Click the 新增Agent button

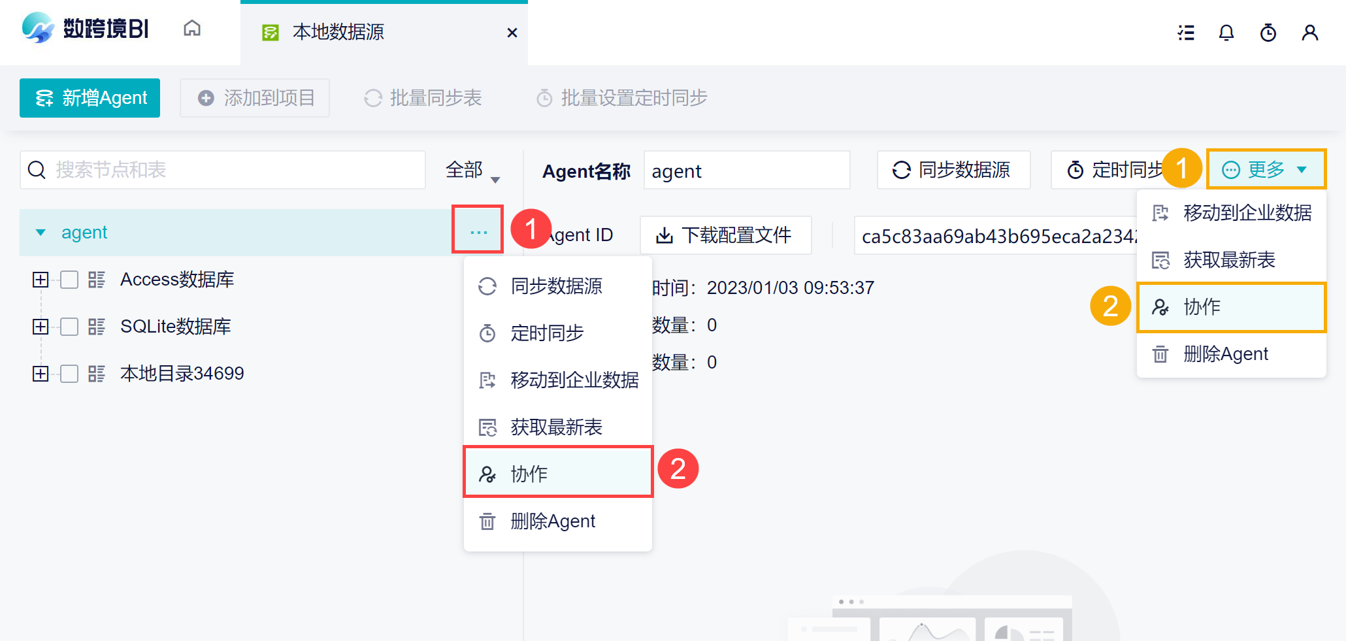coord(90,98)
